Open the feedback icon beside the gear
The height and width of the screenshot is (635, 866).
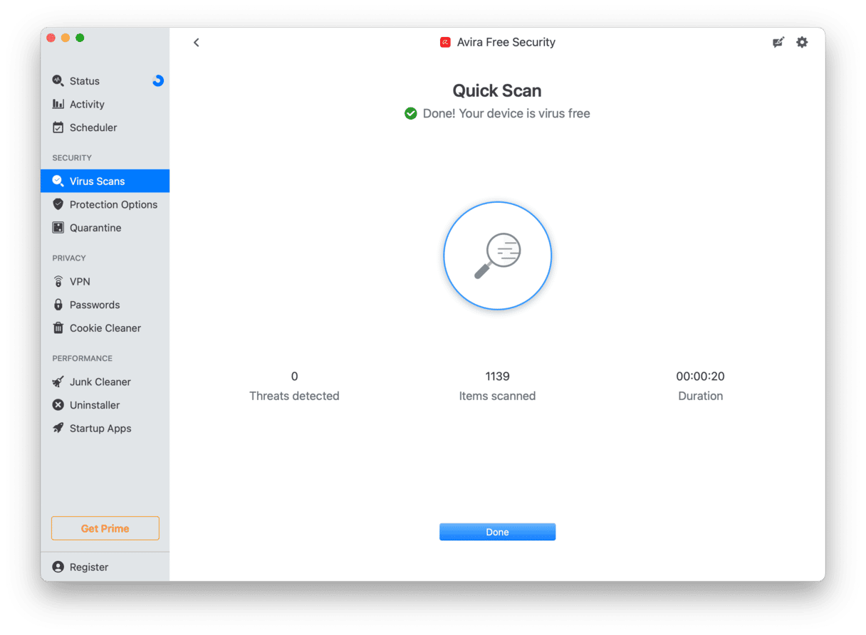[778, 43]
